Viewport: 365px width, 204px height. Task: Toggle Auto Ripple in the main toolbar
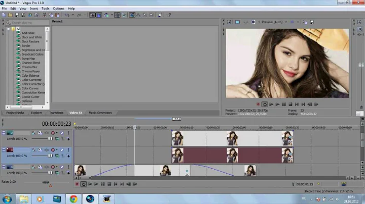(x=106, y=15)
